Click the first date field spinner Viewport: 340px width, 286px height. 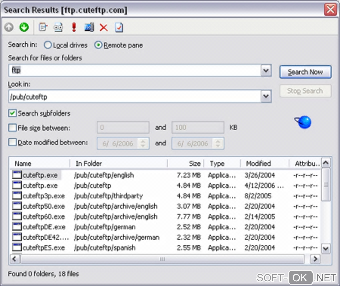tap(143, 143)
